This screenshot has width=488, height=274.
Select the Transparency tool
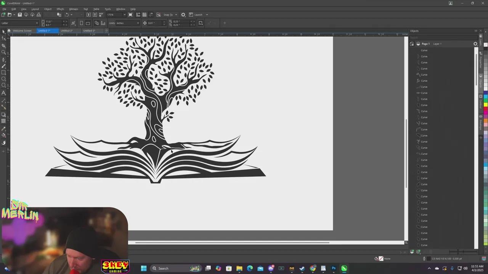tap(3, 121)
